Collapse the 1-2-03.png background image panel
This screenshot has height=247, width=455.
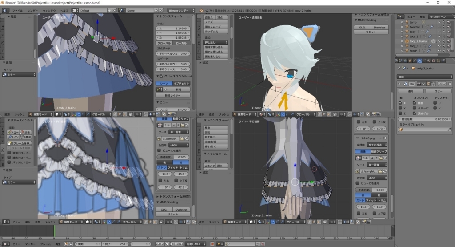click(x=358, y=138)
